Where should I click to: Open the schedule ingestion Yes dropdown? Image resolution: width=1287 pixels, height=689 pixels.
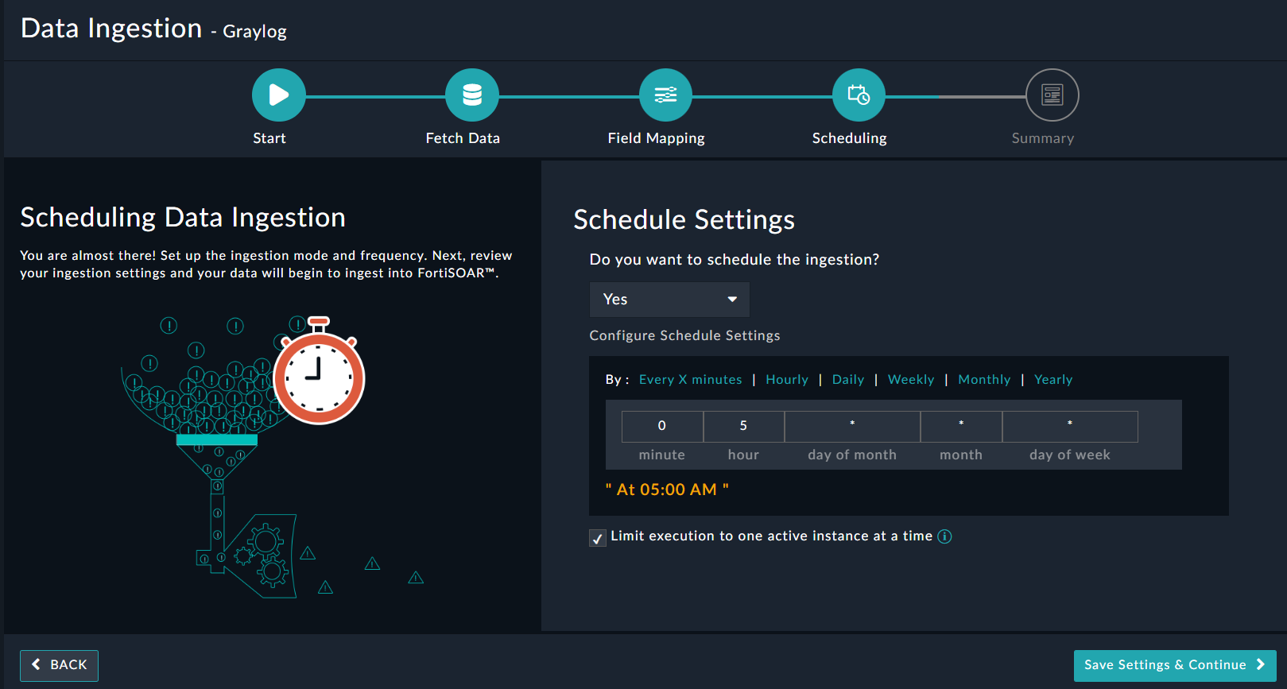pyautogui.click(x=669, y=300)
